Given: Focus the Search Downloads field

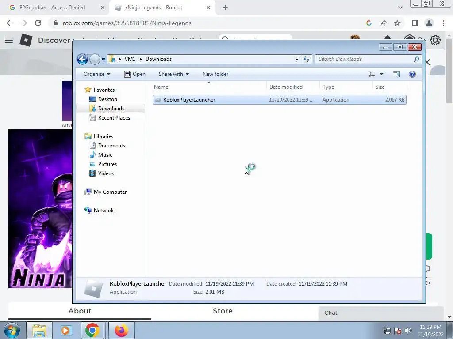Looking at the screenshot, I should pos(365,59).
